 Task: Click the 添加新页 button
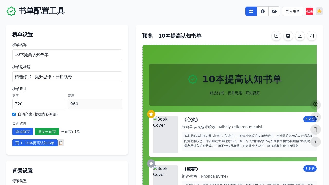[22, 132]
